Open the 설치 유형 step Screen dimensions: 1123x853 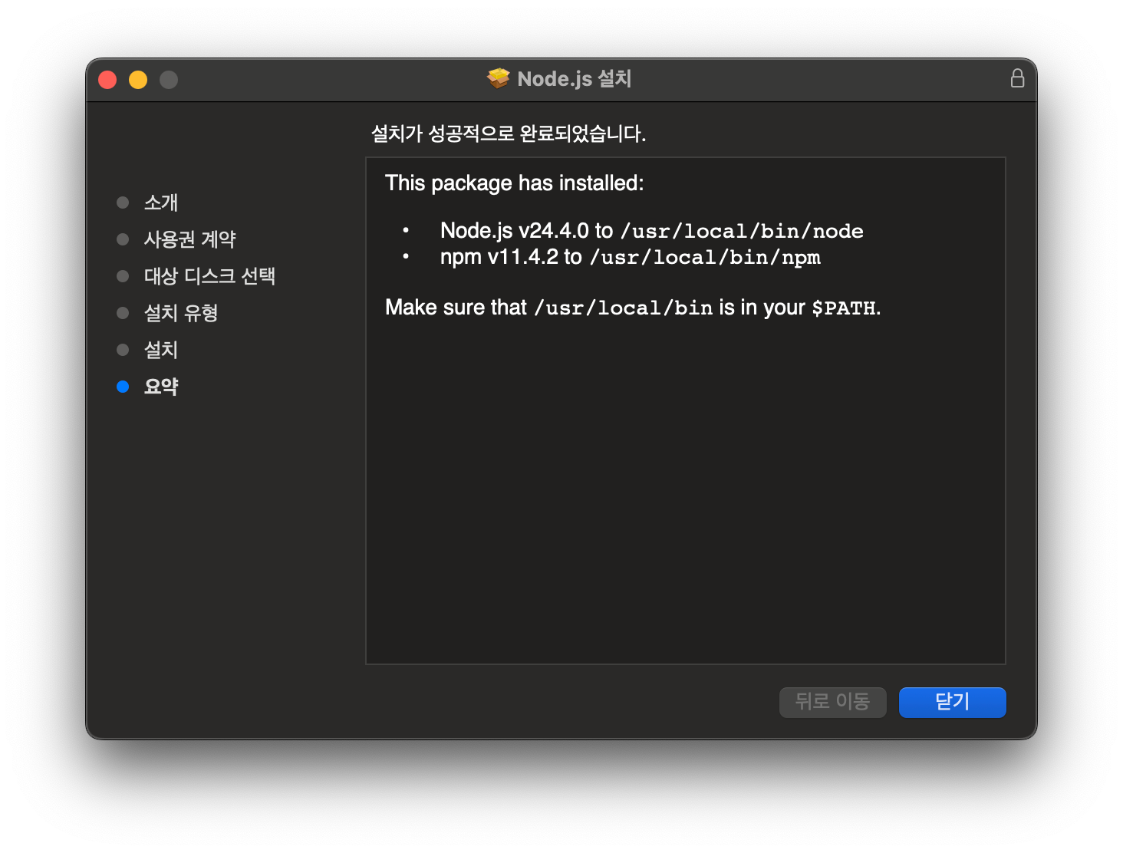[181, 313]
